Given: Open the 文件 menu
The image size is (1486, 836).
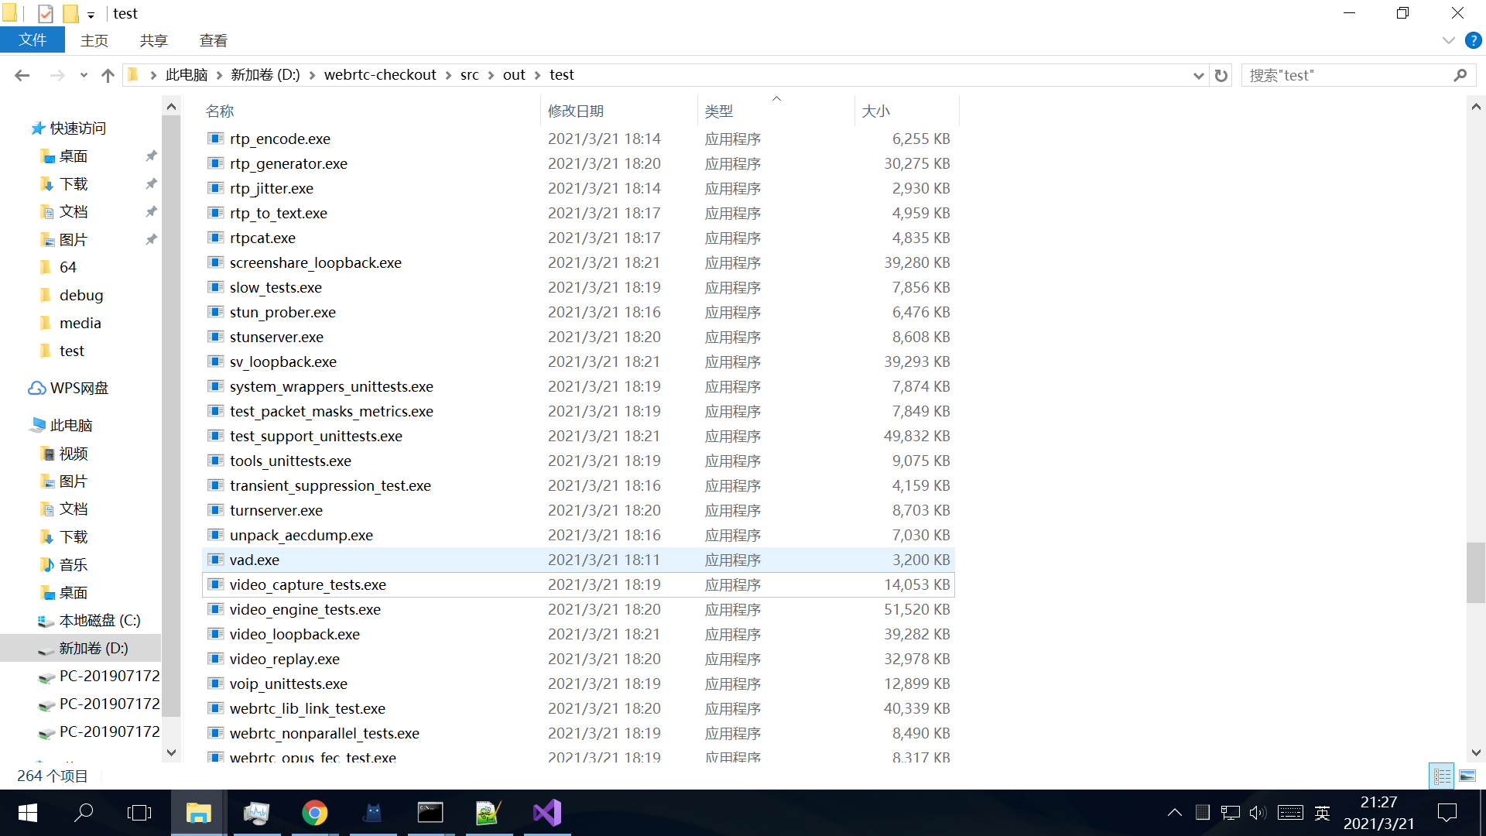Looking at the screenshot, I should tap(33, 40).
